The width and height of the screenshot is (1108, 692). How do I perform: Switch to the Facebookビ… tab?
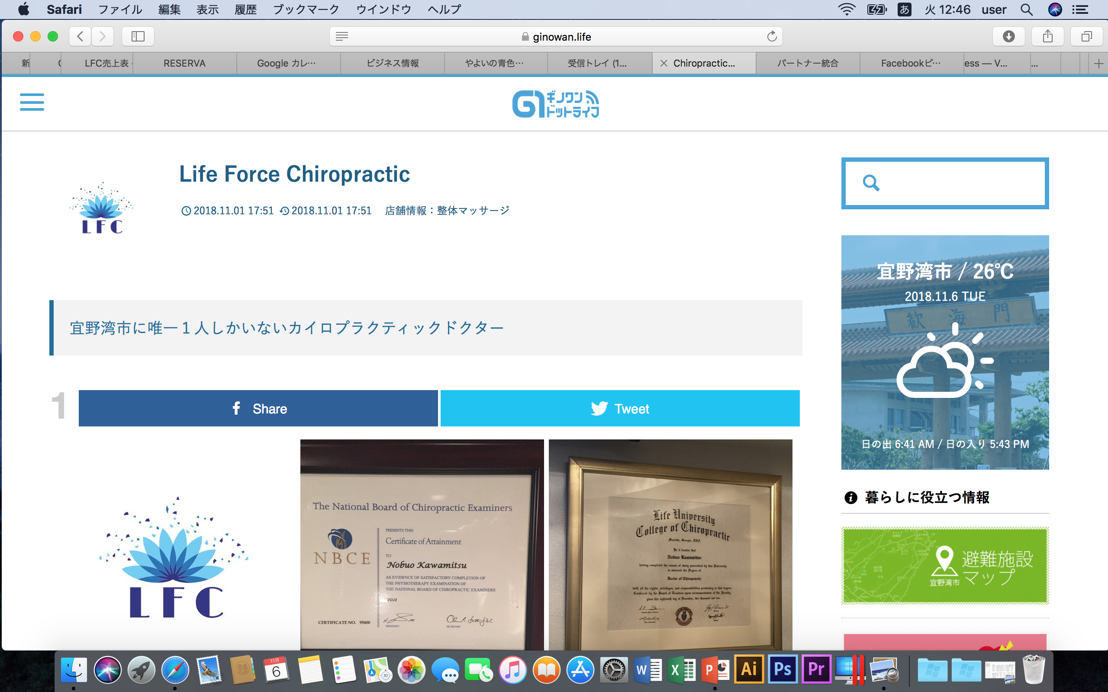[x=911, y=63]
